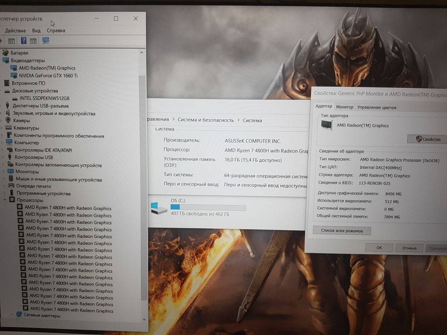Expand the Сетевые адаптеры tree node

click(x=13, y=315)
